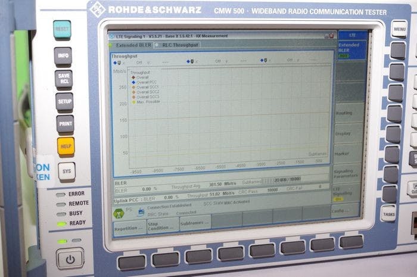Select the LTE Signaling softkey
Screen dimensions: 417x277
(x=345, y=194)
